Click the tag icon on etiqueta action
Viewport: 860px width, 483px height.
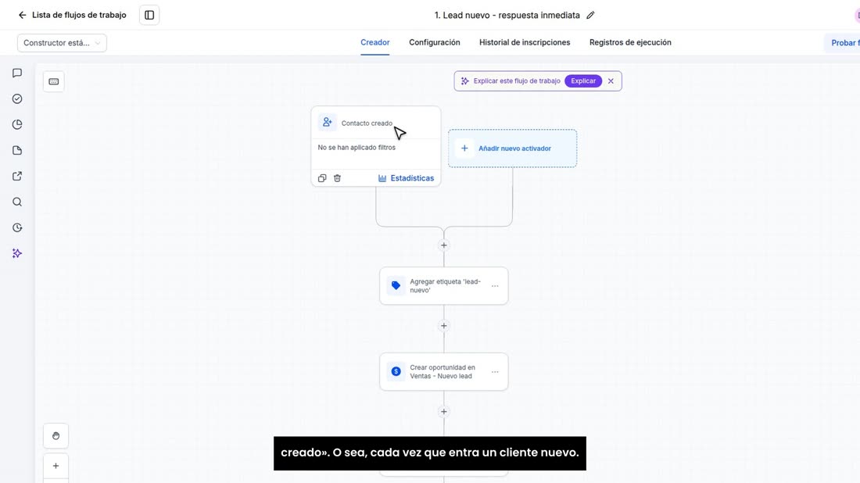click(396, 285)
